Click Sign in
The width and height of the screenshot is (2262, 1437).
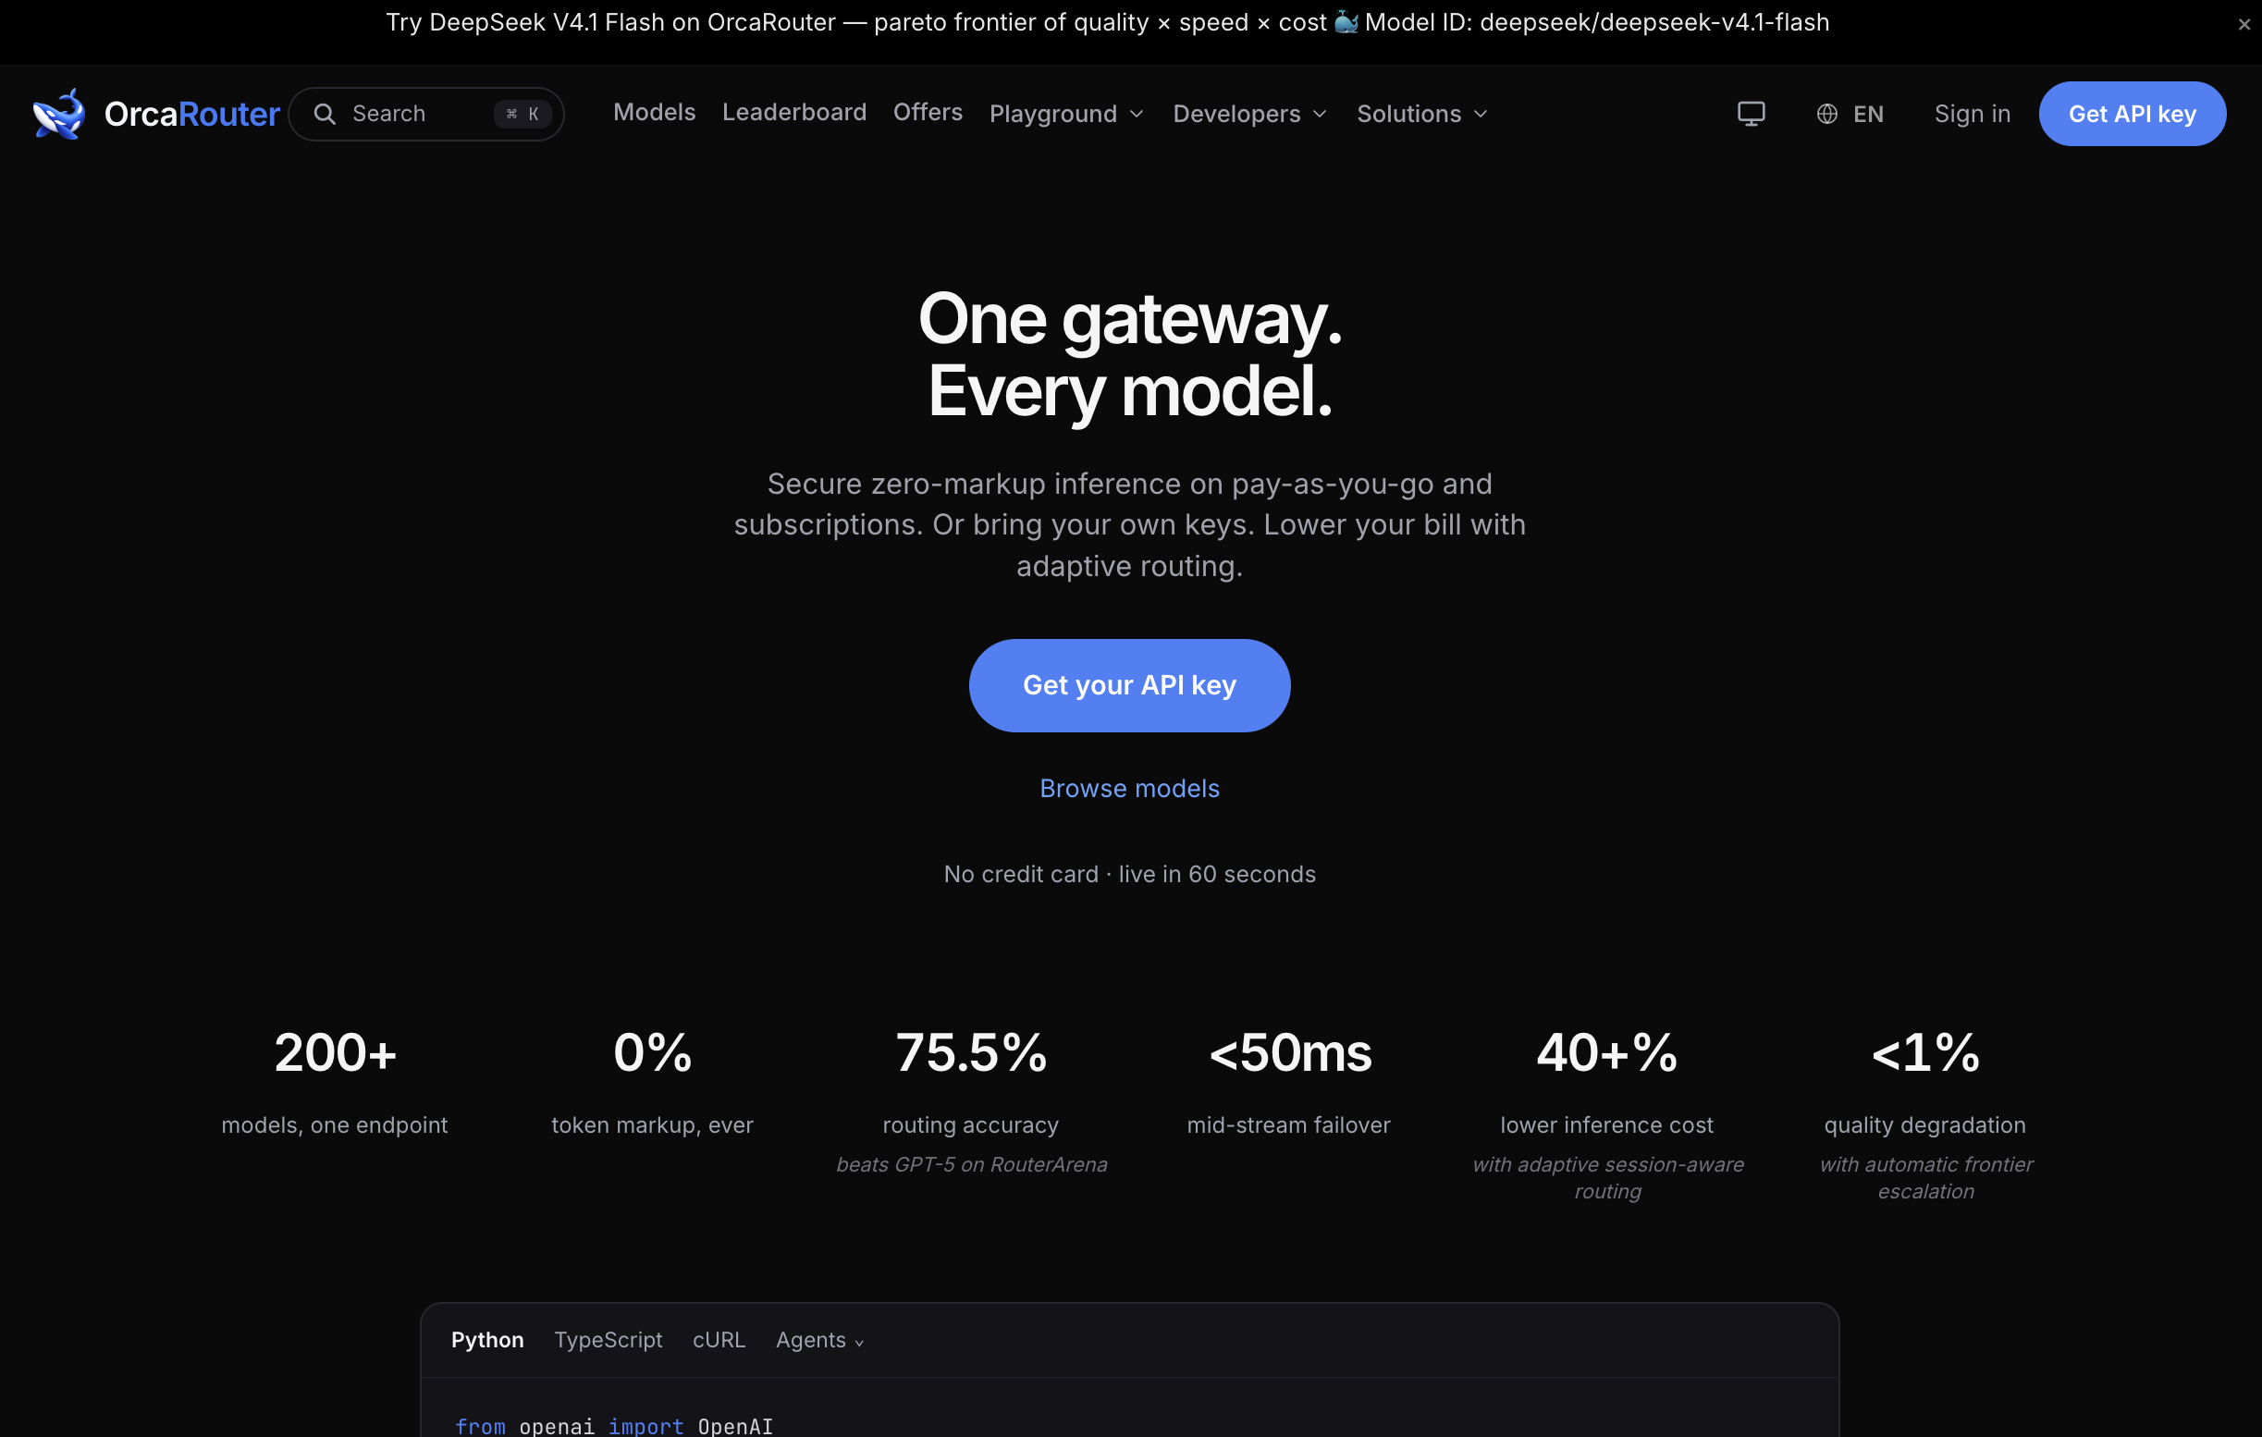(1972, 114)
